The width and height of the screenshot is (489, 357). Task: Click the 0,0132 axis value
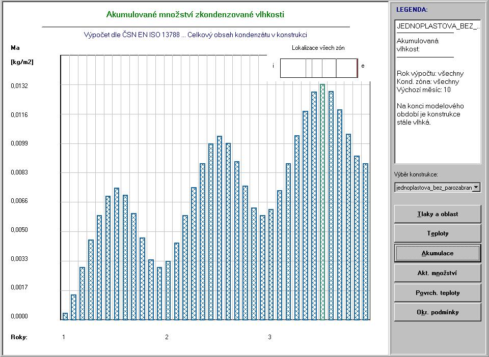click(19, 86)
